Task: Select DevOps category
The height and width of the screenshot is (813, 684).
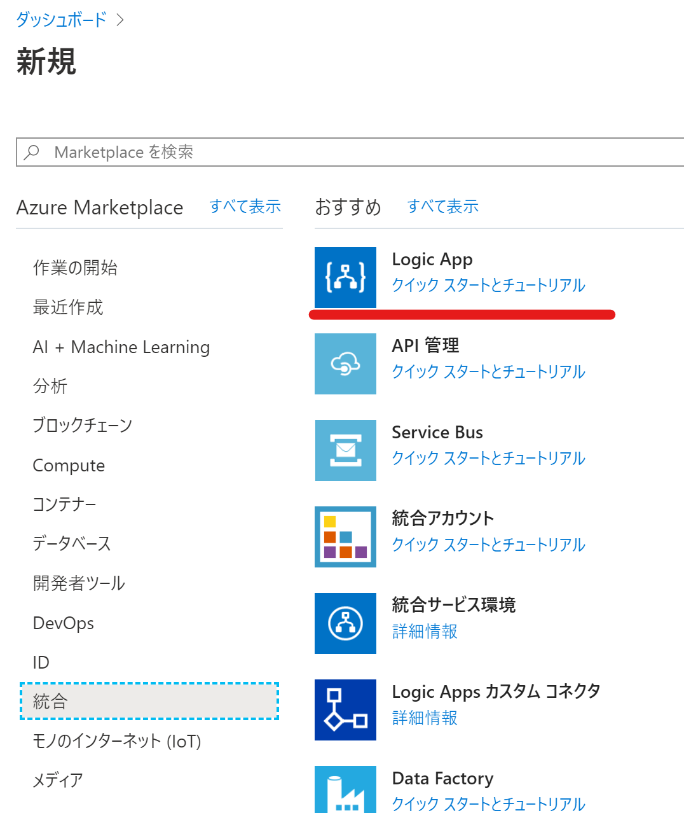Action: coord(64,623)
